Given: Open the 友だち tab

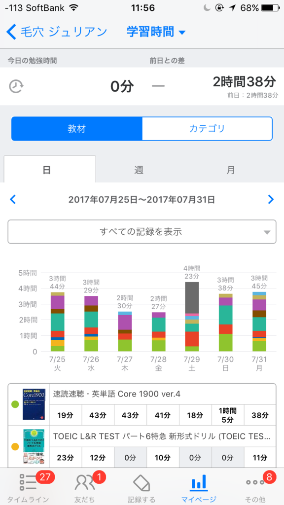Looking at the screenshot, I should [85, 487].
